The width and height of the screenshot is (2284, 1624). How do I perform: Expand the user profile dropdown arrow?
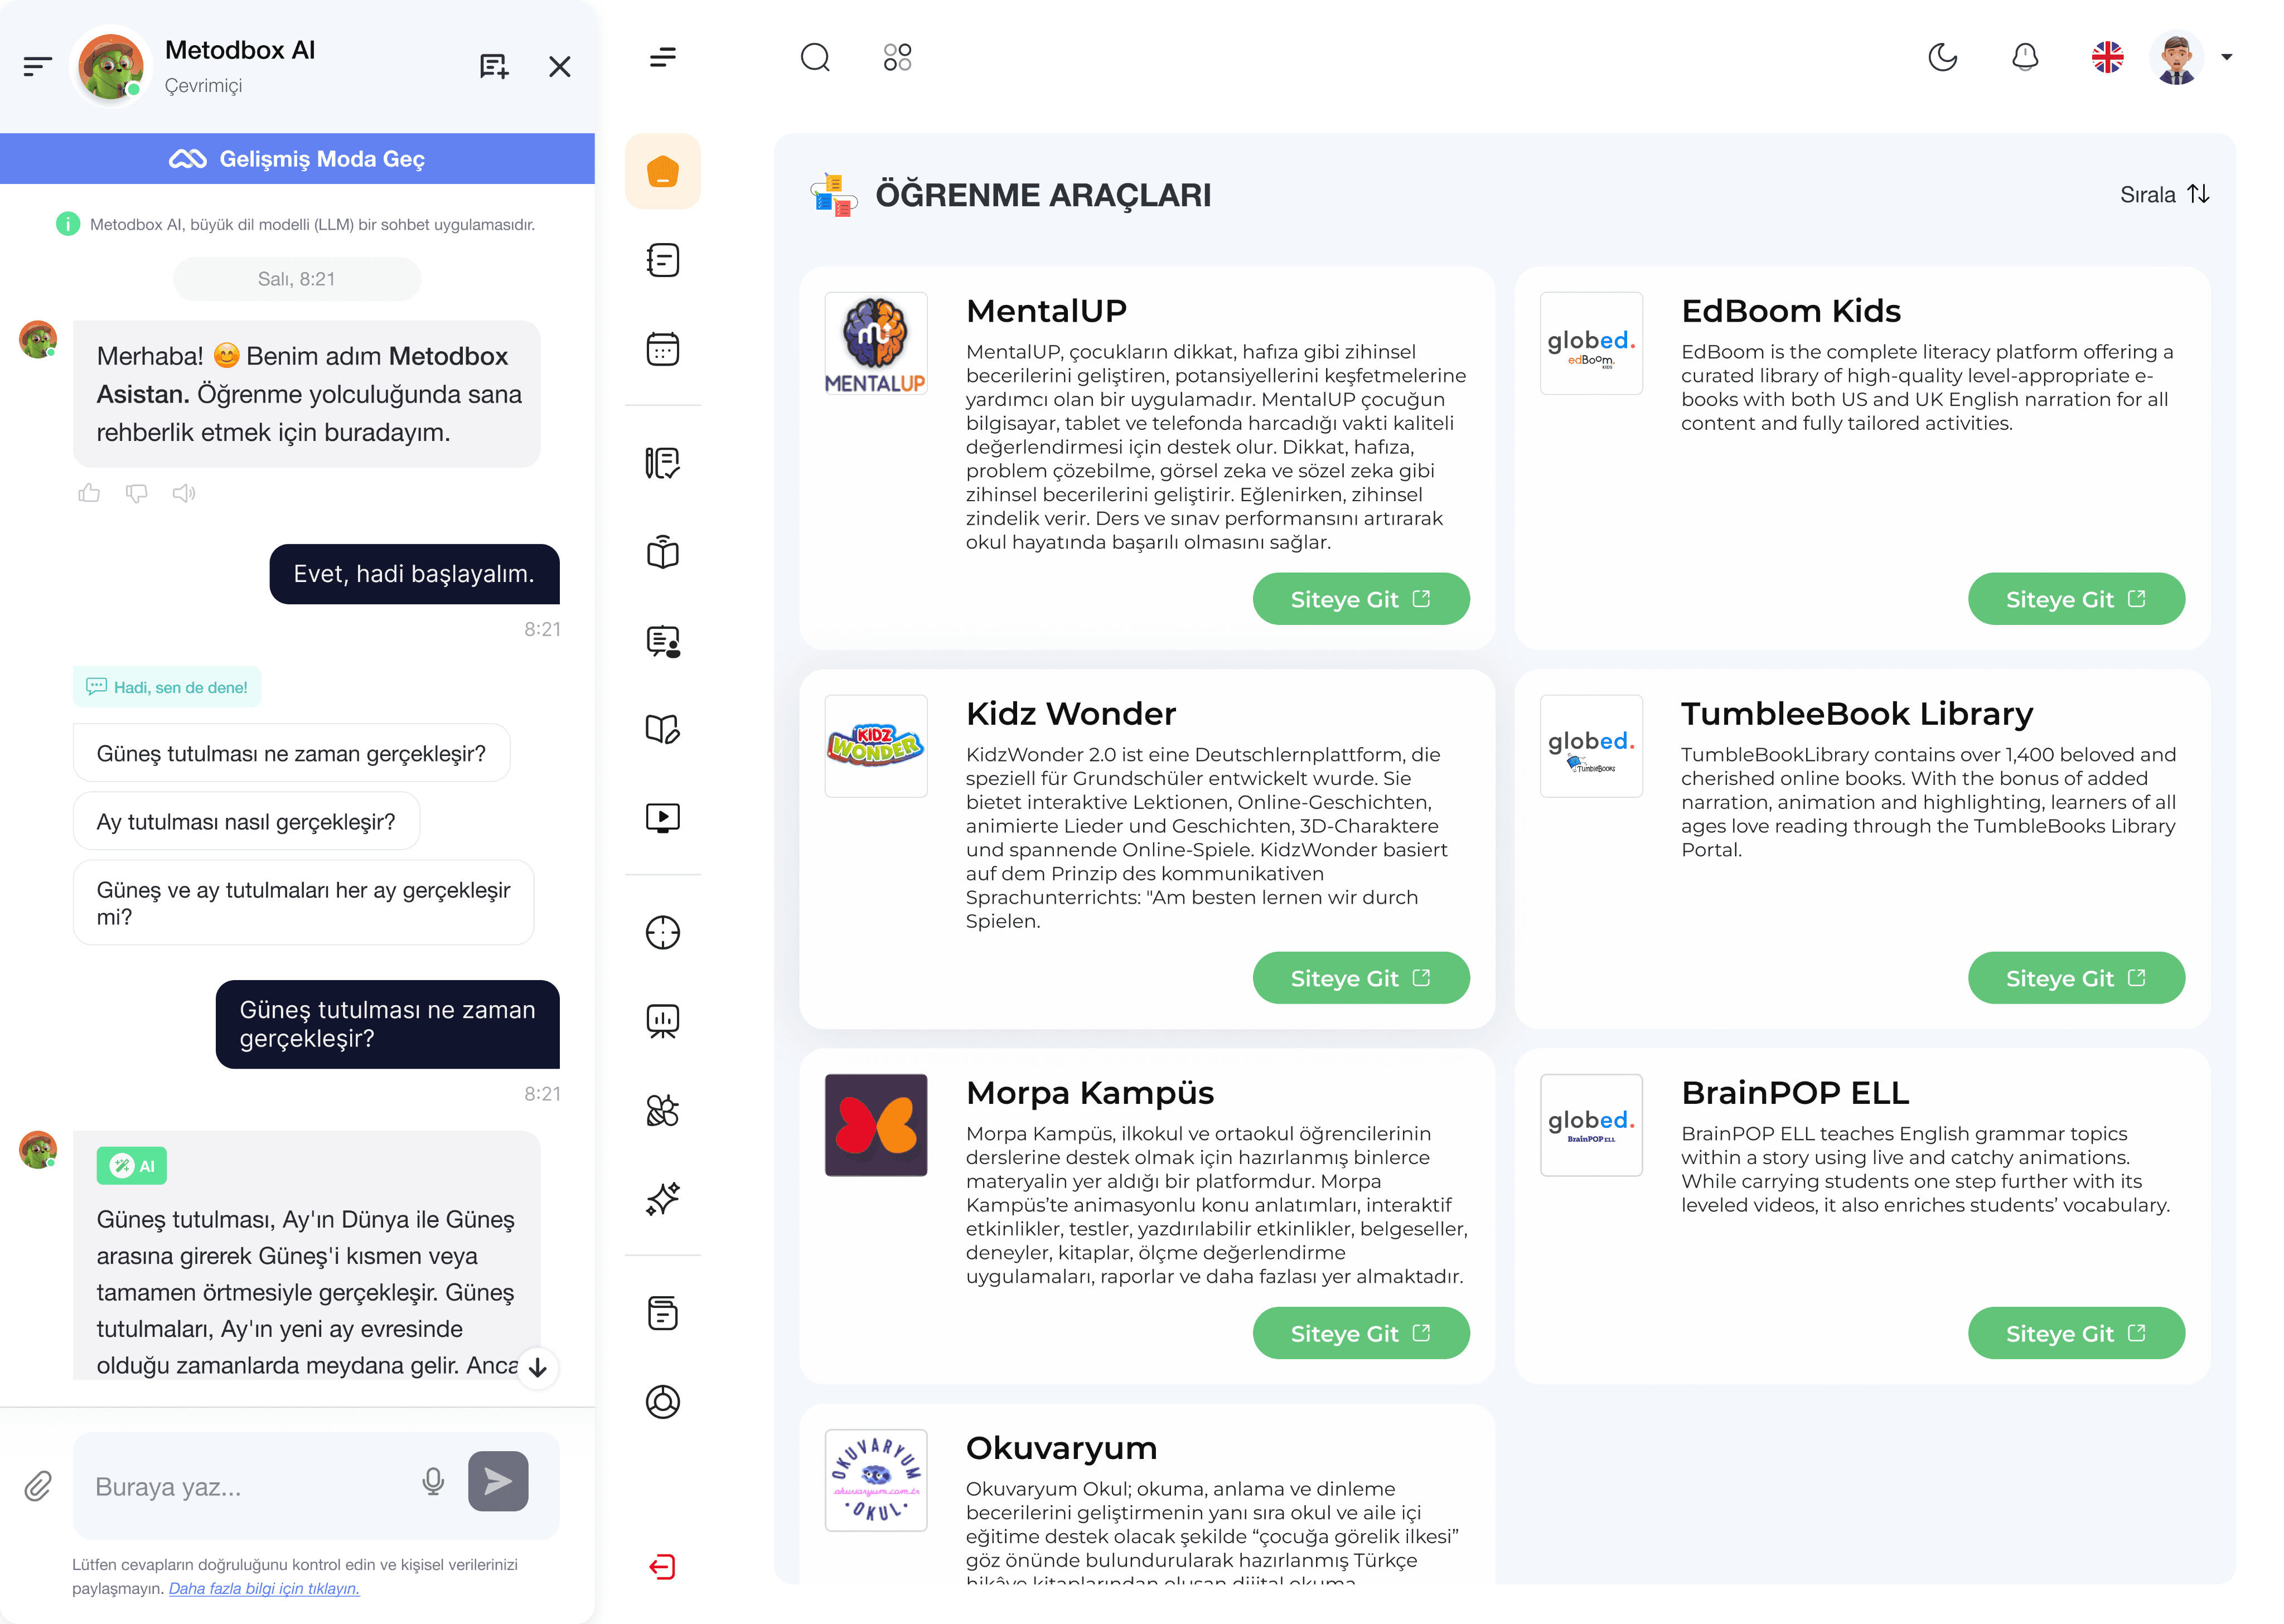tap(2226, 58)
